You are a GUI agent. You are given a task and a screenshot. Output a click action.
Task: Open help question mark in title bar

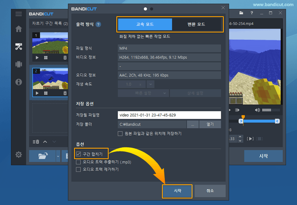point(251,13)
